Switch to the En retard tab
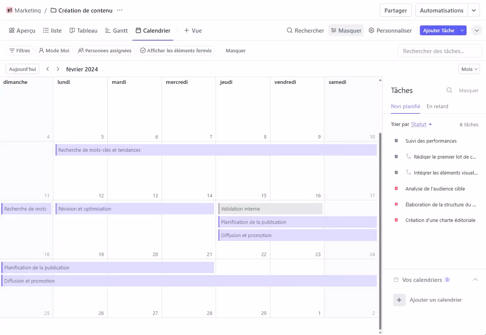This screenshot has width=486, height=335. tap(437, 106)
